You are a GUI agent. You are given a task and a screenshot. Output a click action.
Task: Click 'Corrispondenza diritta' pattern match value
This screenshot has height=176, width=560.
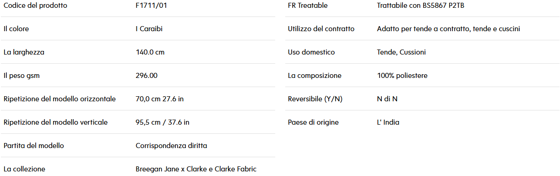(x=171, y=146)
